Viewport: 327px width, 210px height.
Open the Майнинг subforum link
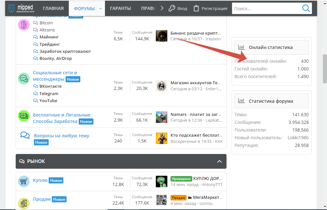(49, 37)
